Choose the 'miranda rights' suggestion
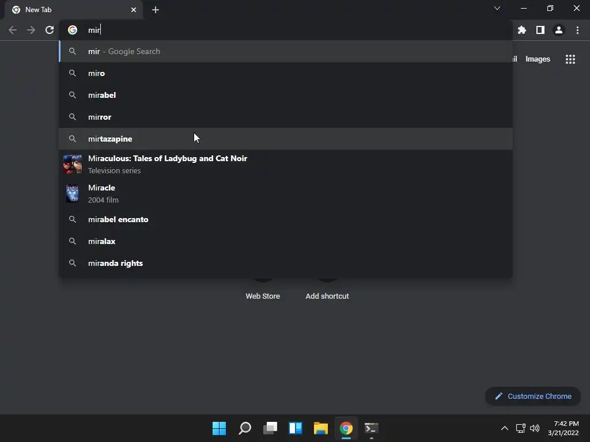 [286, 263]
